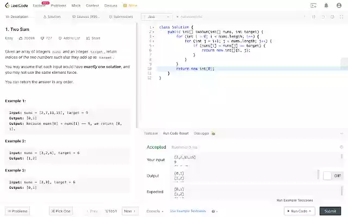Screen dimensions: 348x217
Task: Click the Run Code button
Action: click(x=300, y=211)
